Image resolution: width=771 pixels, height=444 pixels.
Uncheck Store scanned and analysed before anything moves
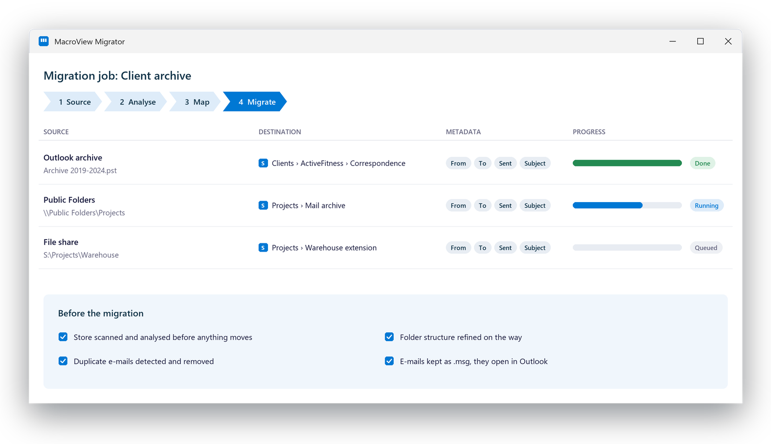(x=63, y=337)
